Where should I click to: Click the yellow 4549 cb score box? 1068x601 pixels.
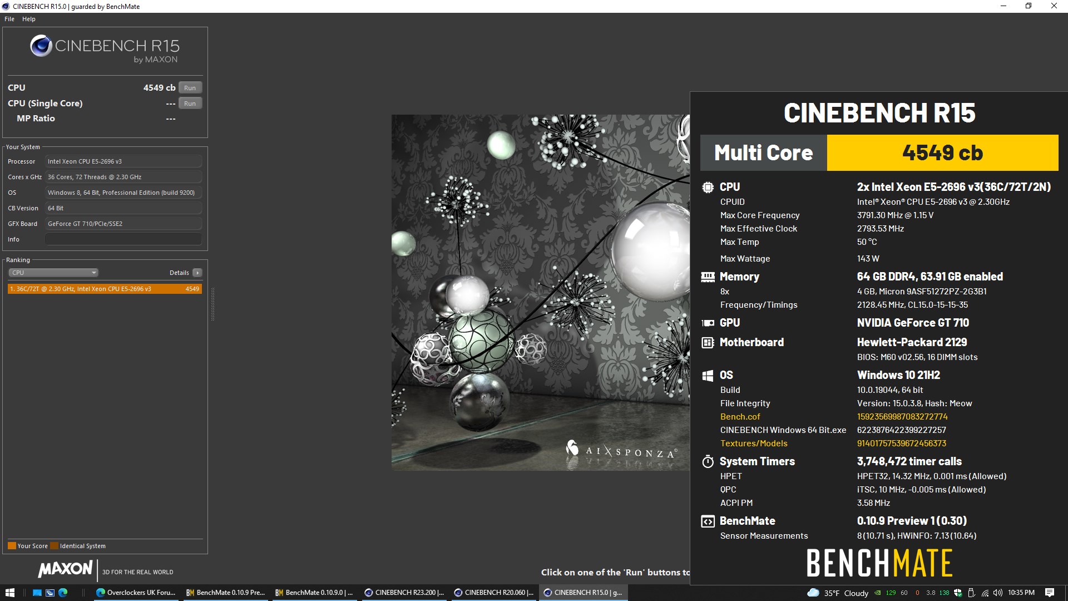942,152
